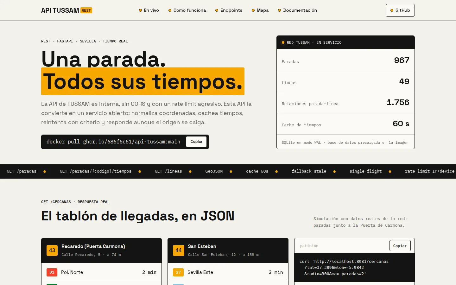The width and height of the screenshot is (456, 285).
Task: Open the Recaredo (Puerta Carmona) stop card
Action: tap(101, 250)
